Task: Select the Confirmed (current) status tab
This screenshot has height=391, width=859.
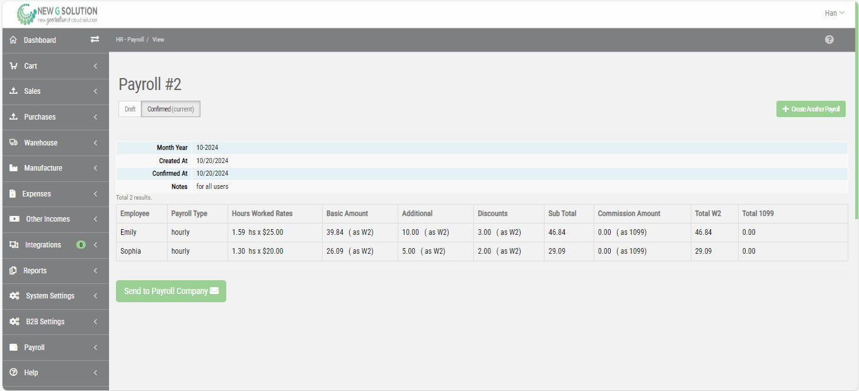Action: (171, 109)
